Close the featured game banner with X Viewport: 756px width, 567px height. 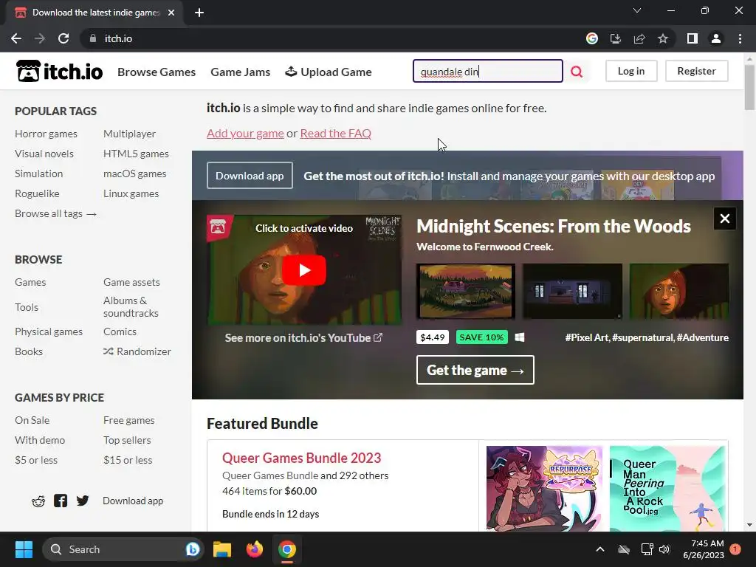725,219
